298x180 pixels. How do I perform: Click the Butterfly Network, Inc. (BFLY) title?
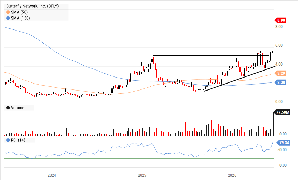(33, 6)
